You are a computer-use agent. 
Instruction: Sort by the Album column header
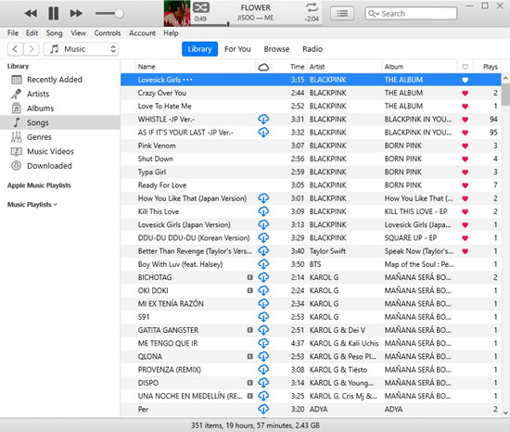click(419, 67)
